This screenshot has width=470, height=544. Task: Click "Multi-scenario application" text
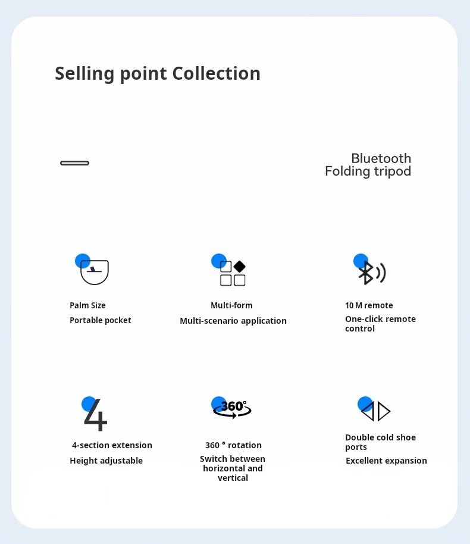pyautogui.click(x=233, y=321)
